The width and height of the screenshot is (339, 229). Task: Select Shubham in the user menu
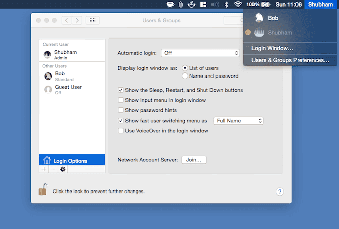[290, 33]
